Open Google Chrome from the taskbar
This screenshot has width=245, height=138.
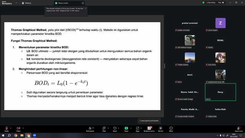coord(16,135)
